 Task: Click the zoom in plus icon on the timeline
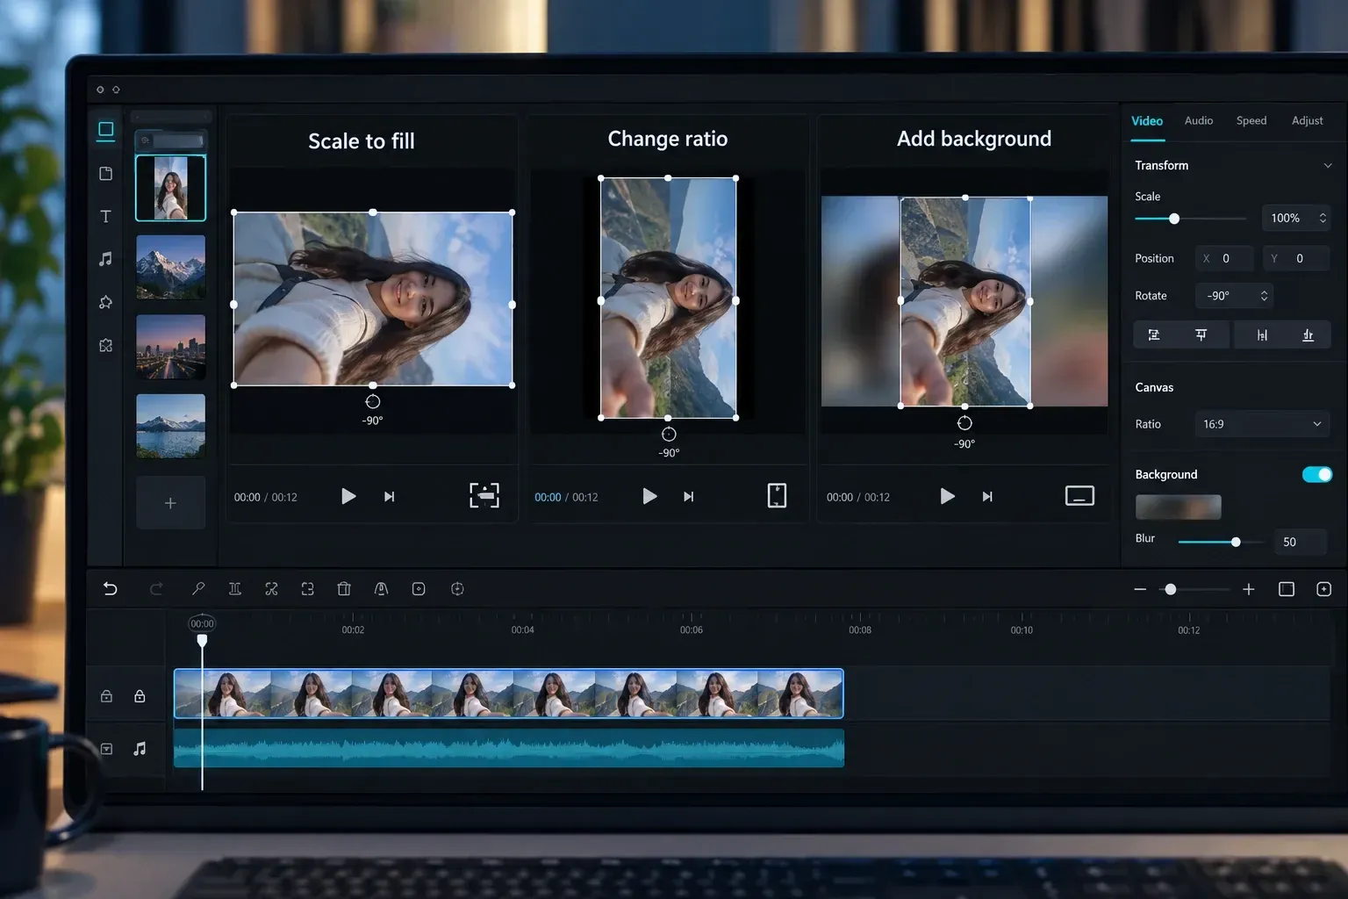pos(1249,589)
